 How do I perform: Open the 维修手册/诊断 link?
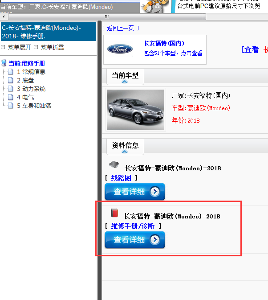(133, 226)
